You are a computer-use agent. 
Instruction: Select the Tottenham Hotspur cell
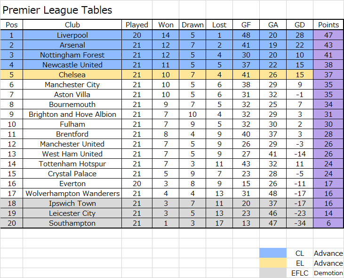(x=72, y=164)
